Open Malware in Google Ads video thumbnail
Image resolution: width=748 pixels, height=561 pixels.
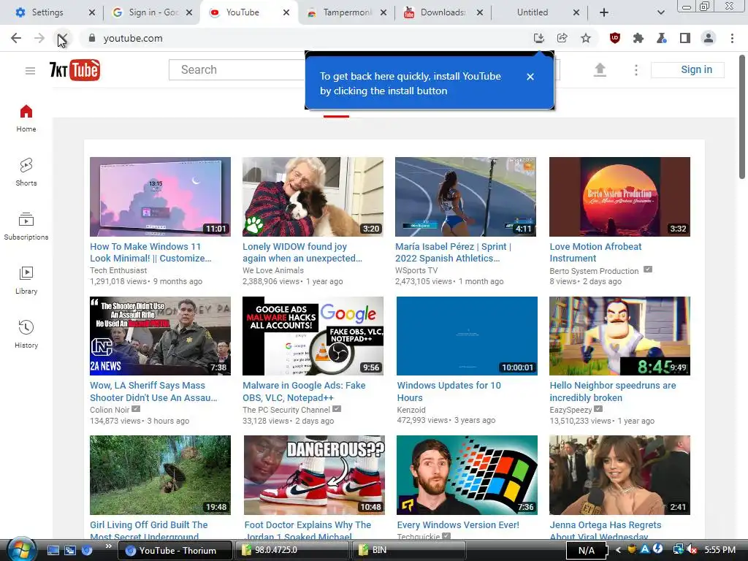tap(313, 336)
